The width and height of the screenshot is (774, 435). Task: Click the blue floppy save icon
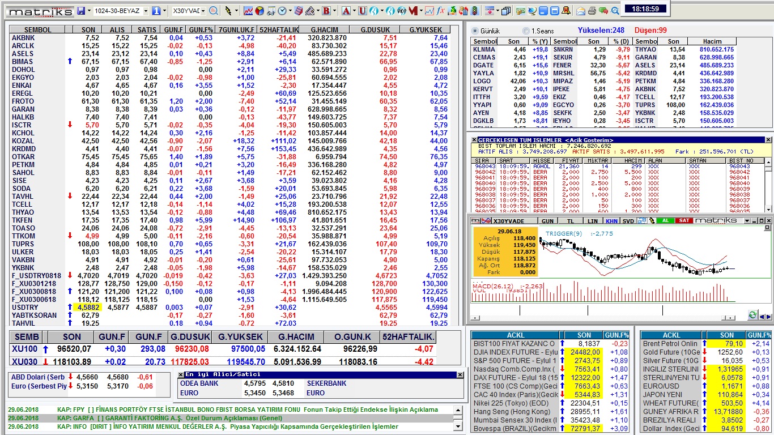[x=81, y=11]
